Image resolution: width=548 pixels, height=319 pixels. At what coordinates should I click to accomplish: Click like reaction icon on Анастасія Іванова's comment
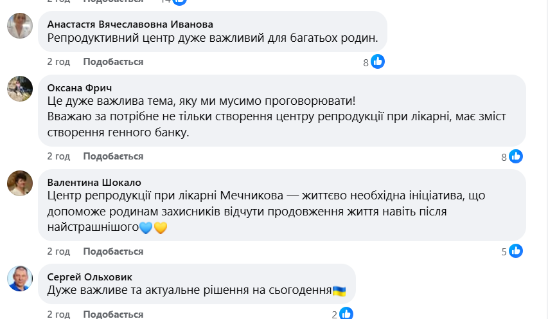378,62
